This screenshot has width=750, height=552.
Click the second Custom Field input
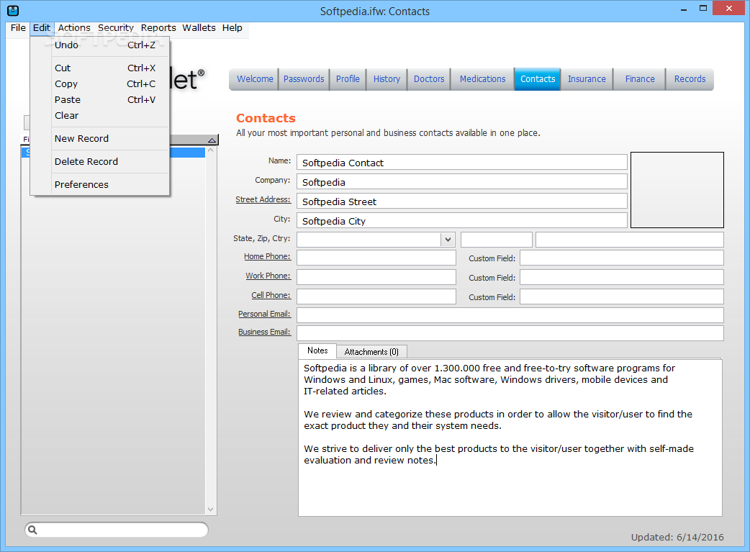(622, 277)
